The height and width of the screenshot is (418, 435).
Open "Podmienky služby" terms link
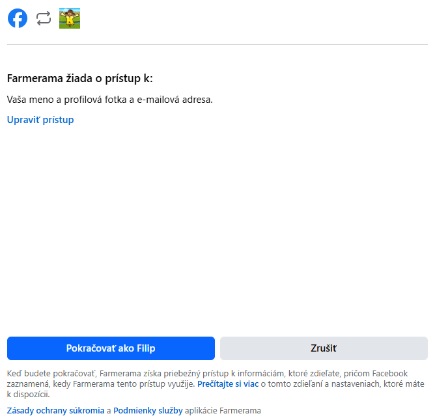(x=148, y=410)
